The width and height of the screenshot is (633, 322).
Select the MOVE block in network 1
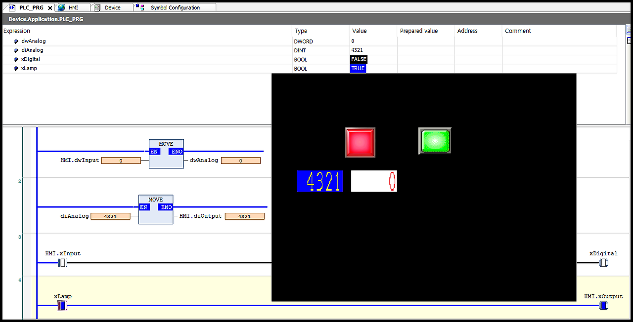coord(166,153)
